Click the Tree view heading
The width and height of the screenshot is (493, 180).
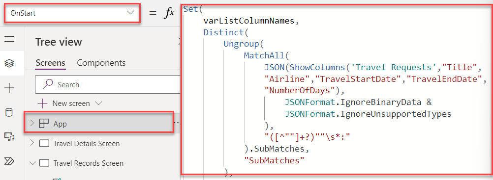coord(59,42)
